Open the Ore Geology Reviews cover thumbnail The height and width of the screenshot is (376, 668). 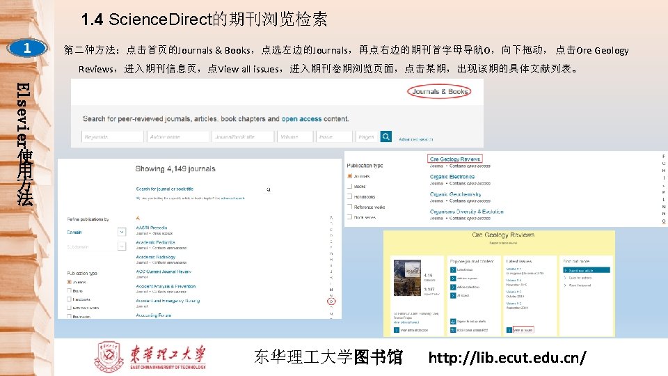407,278
